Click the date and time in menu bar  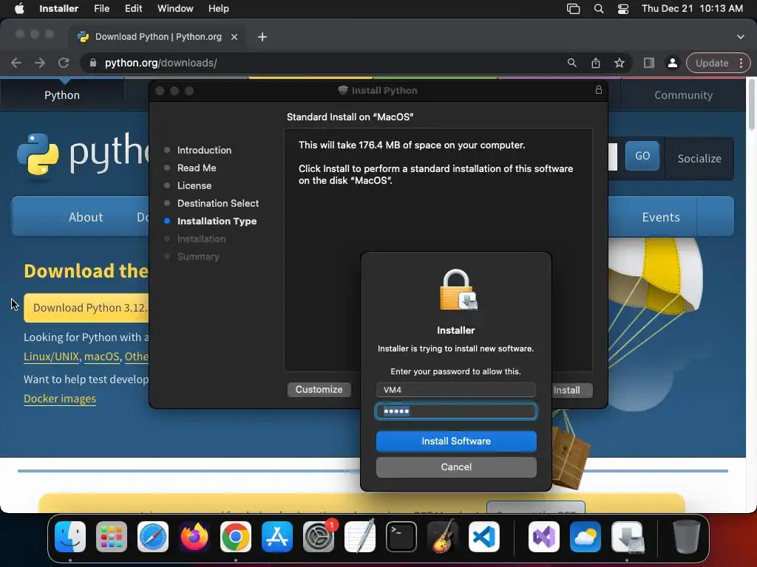pos(692,8)
